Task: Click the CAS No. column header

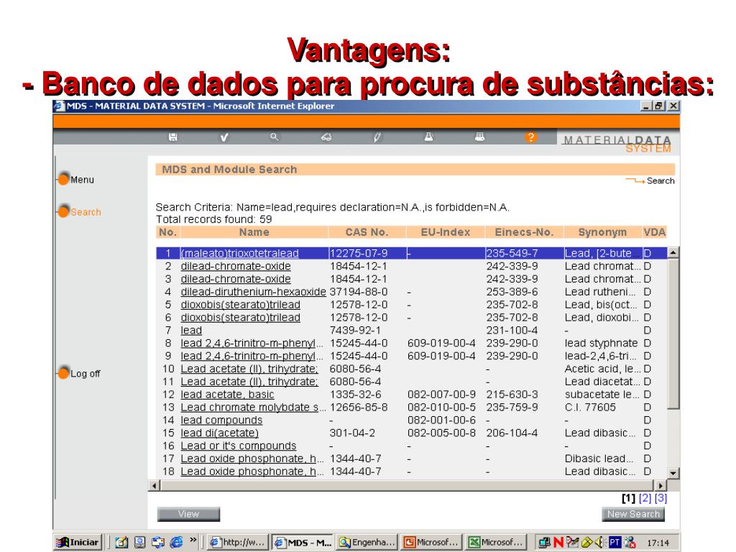Action: (367, 232)
